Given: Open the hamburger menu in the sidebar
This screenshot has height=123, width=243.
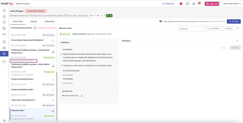Looking at the screenshot, I should (x=4, y=10).
